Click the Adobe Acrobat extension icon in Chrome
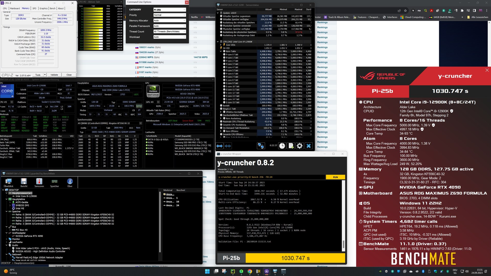This screenshot has width=491, height=276. pyautogui.click(x=431, y=10)
